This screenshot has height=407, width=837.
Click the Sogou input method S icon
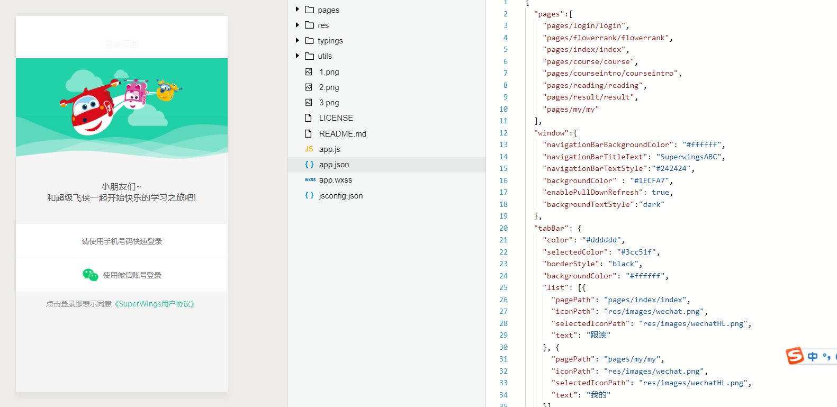[795, 356]
